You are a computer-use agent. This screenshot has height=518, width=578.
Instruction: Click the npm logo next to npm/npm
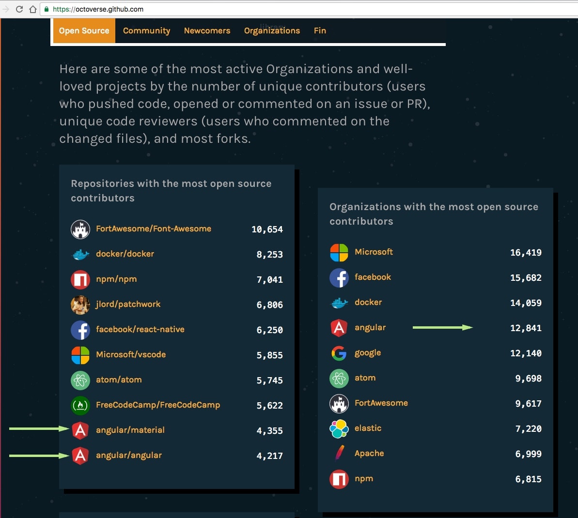pyautogui.click(x=80, y=279)
